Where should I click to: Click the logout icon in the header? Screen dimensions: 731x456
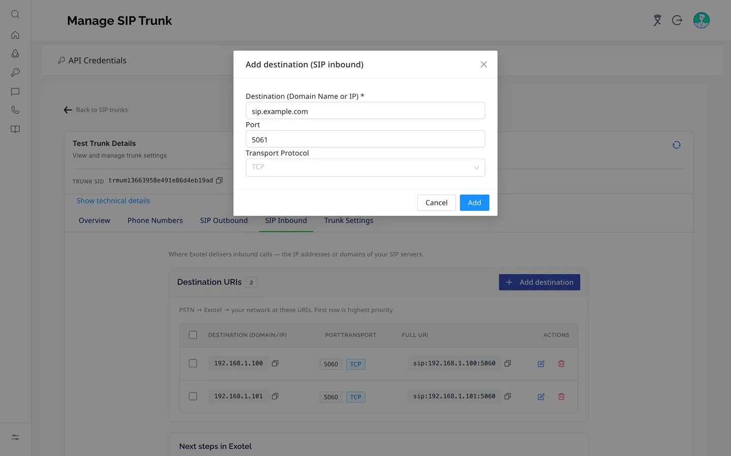point(677,20)
